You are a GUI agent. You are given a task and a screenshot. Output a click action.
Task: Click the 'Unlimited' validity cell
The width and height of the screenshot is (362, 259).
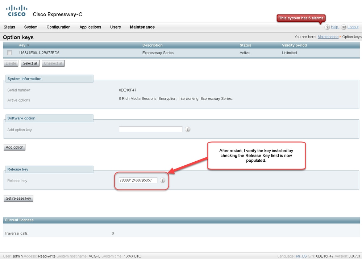coord(289,53)
